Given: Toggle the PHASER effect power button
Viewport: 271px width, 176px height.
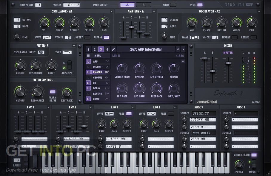Looking at the screenshot, I should pos(88,72).
